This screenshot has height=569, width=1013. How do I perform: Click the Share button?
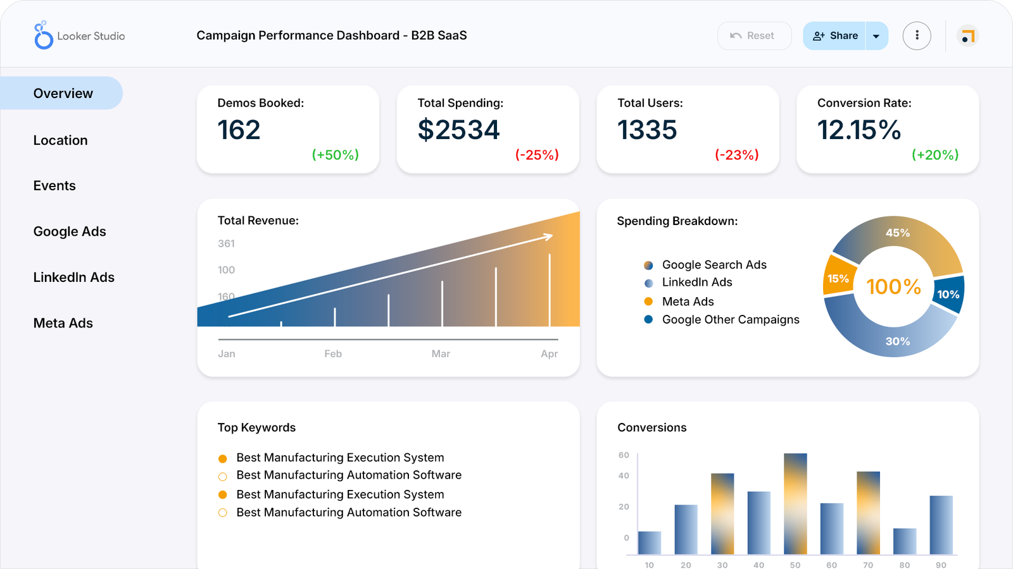834,36
